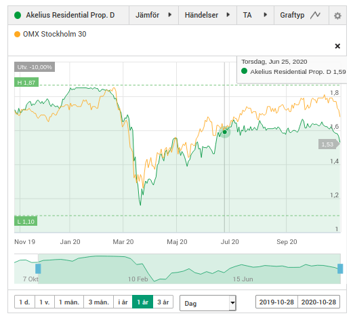Click the end date field 2020-10-28
This screenshot has height=320, width=353.
click(318, 302)
